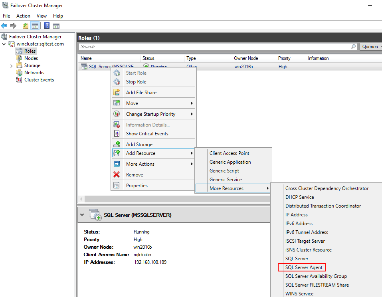382x297 pixels.
Task: Choose SQL Server Availability Group resource
Action: [316, 276]
